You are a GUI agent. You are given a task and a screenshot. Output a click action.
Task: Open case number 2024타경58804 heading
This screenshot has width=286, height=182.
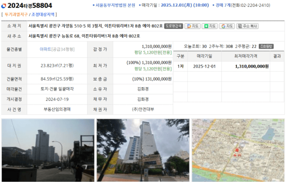click(30, 6)
